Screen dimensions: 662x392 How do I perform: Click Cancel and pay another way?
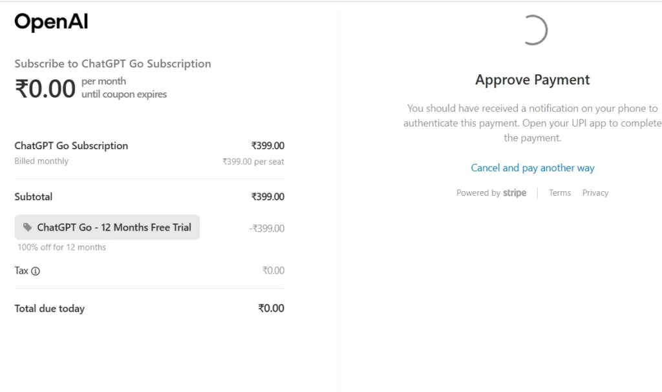(x=532, y=167)
